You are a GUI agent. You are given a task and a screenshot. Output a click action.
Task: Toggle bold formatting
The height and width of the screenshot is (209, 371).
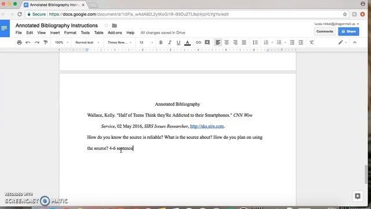pos(161,42)
